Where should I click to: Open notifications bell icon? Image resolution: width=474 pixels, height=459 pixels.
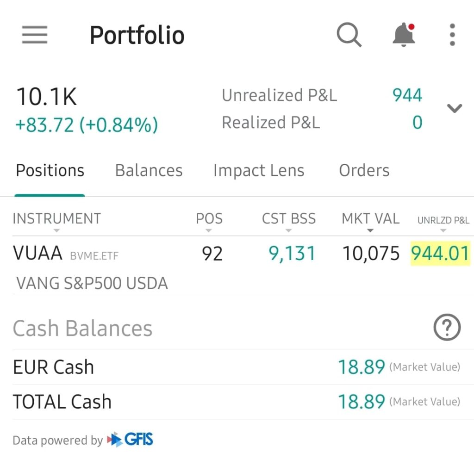pyautogui.click(x=404, y=35)
